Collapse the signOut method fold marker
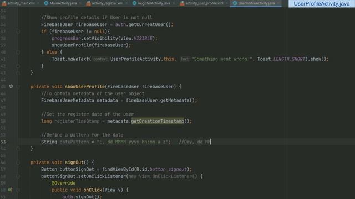Image resolution: width=355 pixels, height=199 pixels. pos(18,163)
